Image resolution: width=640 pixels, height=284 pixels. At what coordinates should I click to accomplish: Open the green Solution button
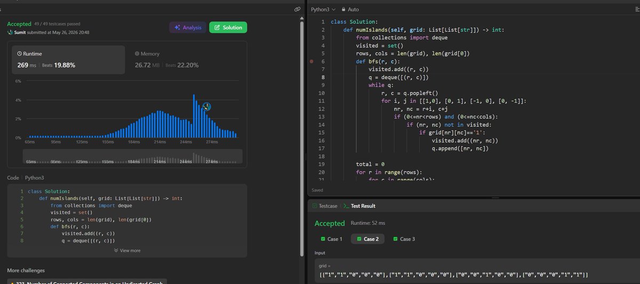tap(228, 28)
